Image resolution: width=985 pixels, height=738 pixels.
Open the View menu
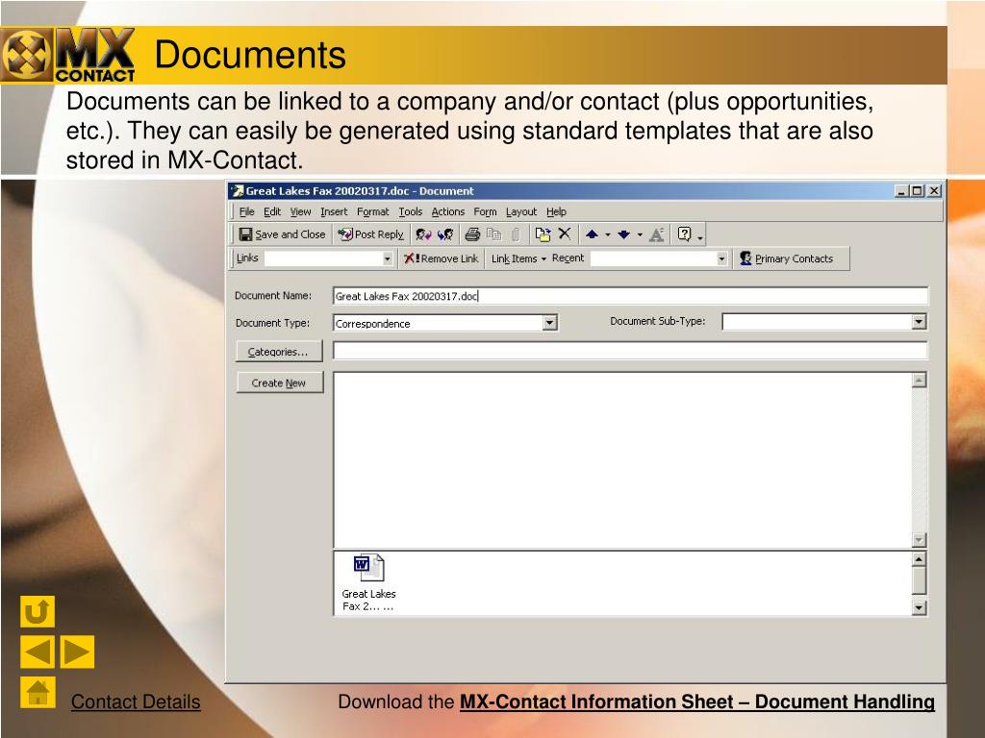(300, 212)
